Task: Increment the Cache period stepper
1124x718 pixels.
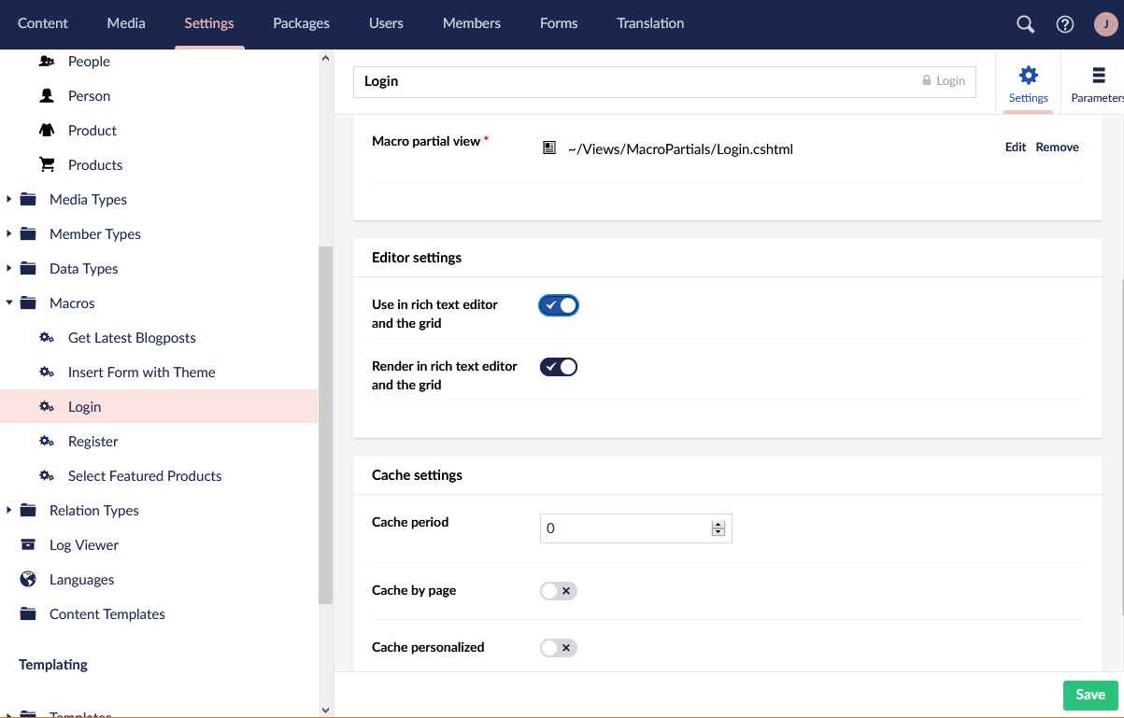Action: tap(719, 524)
